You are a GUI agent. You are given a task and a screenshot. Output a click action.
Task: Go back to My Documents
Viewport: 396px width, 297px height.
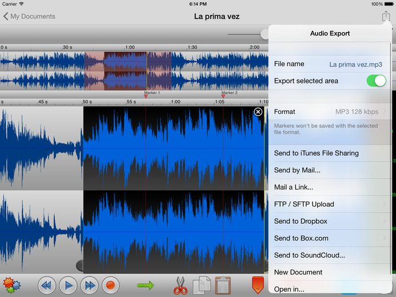pos(29,17)
